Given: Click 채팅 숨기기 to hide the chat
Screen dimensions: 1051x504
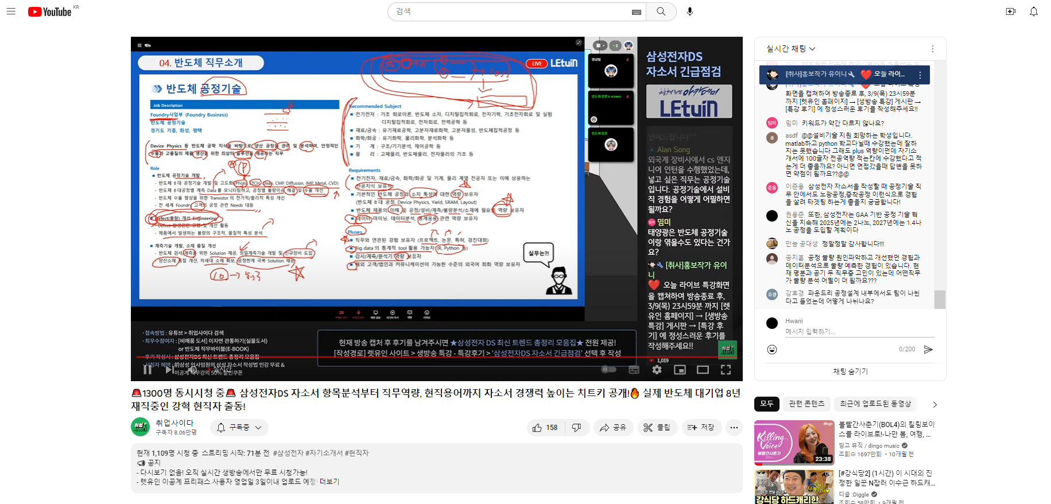Looking at the screenshot, I should [x=850, y=371].
